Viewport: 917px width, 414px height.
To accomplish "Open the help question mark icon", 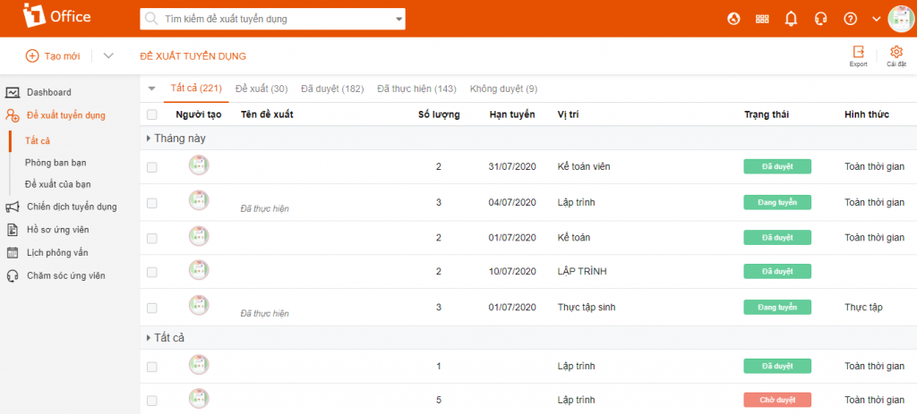I will [x=851, y=19].
